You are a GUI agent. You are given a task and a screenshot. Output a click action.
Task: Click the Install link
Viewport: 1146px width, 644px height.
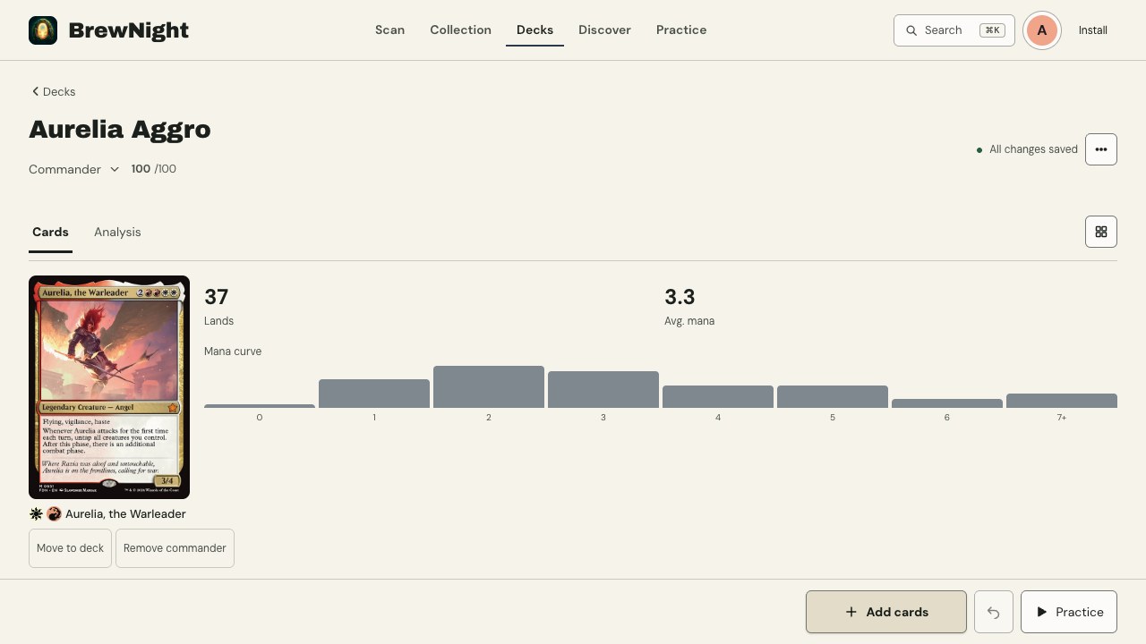(1093, 30)
